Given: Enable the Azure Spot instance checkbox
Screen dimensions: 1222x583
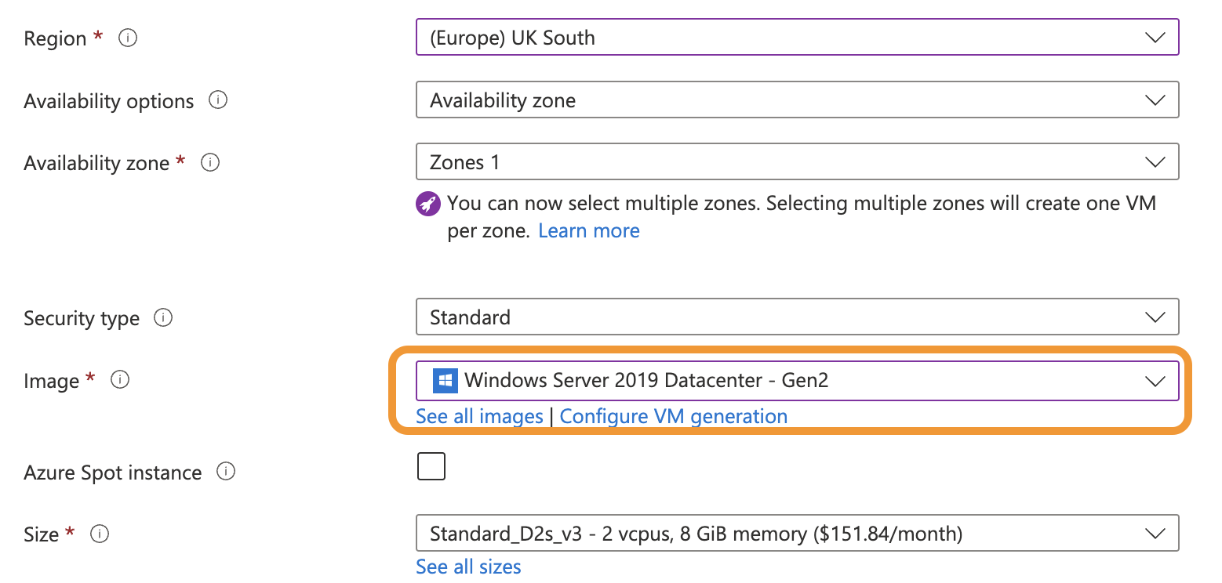Looking at the screenshot, I should 431,465.
